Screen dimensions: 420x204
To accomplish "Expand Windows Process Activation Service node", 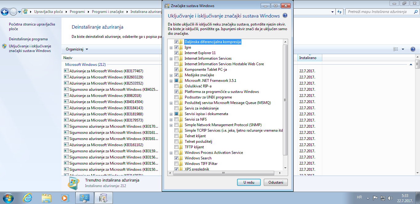I will tap(171, 153).
